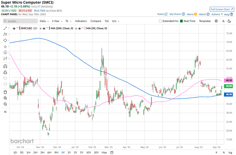
Task: Open the f(x) expressions menu
Action: pos(107,21)
